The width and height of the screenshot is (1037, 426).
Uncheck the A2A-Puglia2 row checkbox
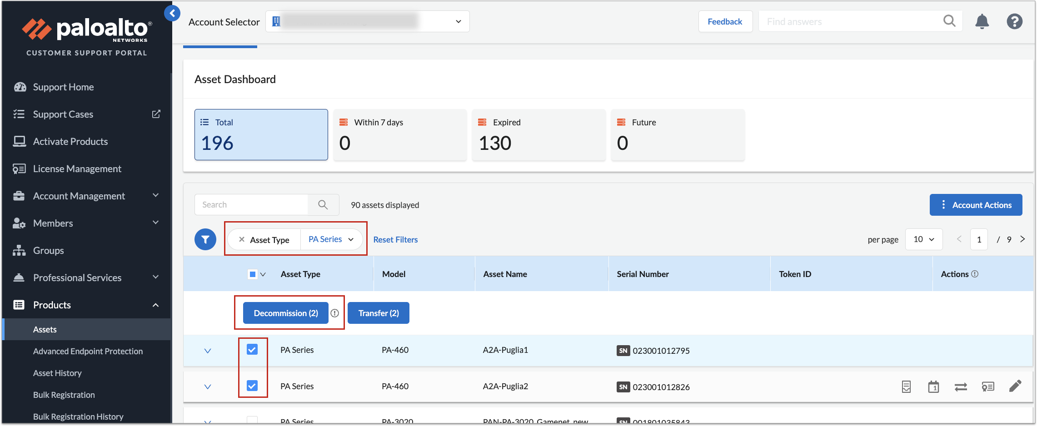[x=252, y=386]
